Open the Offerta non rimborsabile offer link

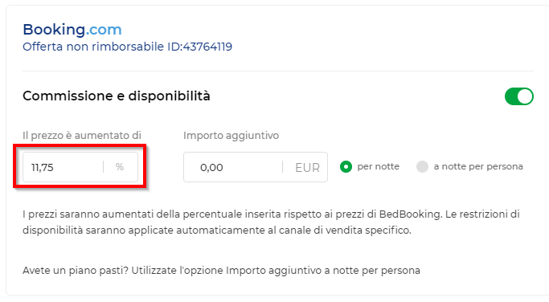[128, 47]
